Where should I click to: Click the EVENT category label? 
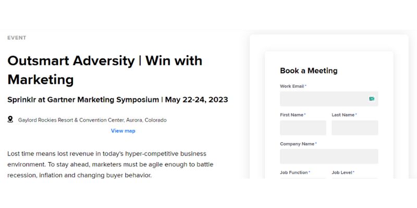[17, 38]
